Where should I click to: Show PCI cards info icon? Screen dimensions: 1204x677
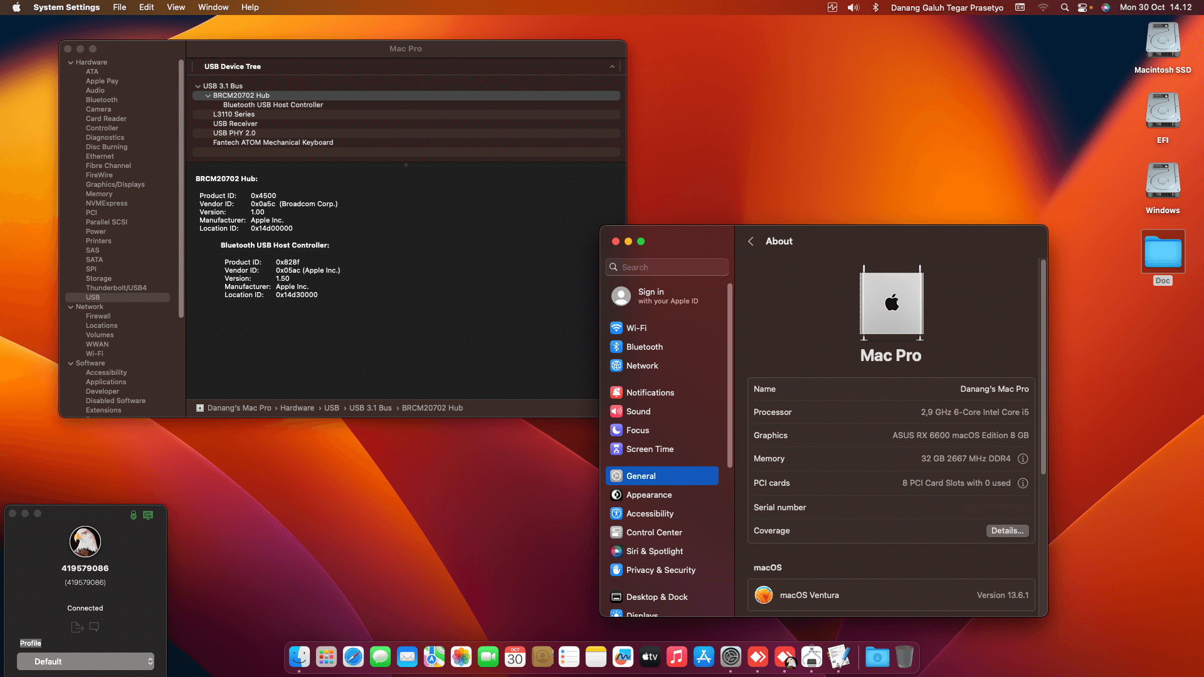[1023, 483]
